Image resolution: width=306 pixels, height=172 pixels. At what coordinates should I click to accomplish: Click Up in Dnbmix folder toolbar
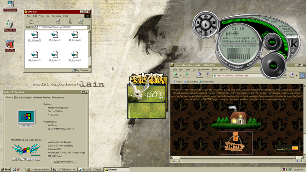coord(58,21)
